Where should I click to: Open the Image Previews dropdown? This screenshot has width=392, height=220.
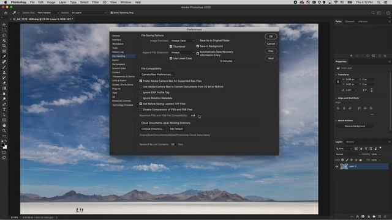(183, 41)
